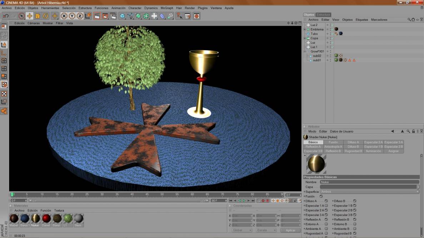
Task: Toggle the Reflexión B checkbox
Action: coord(354,219)
